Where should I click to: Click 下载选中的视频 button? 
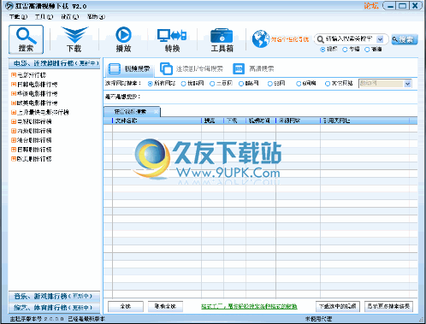click(x=338, y=306)
